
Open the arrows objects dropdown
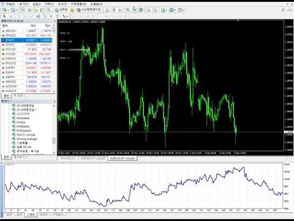click(65, 16)
